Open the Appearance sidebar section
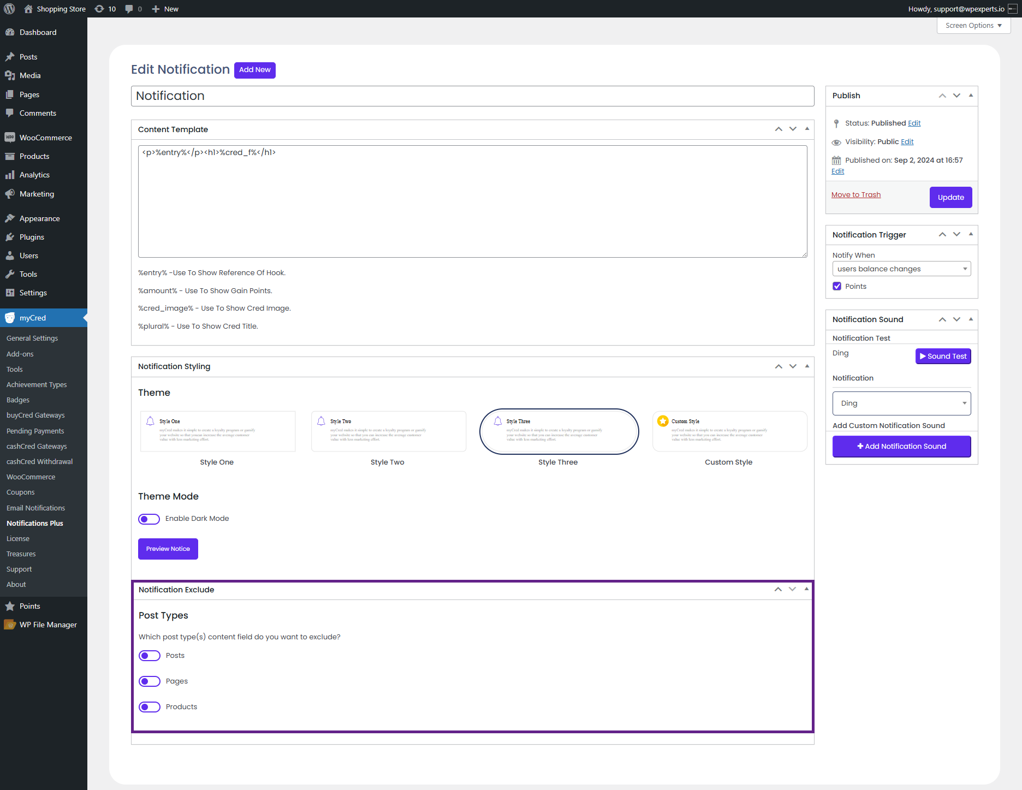The height and width of the screenshot is (790, 1022). coord(39,218)
